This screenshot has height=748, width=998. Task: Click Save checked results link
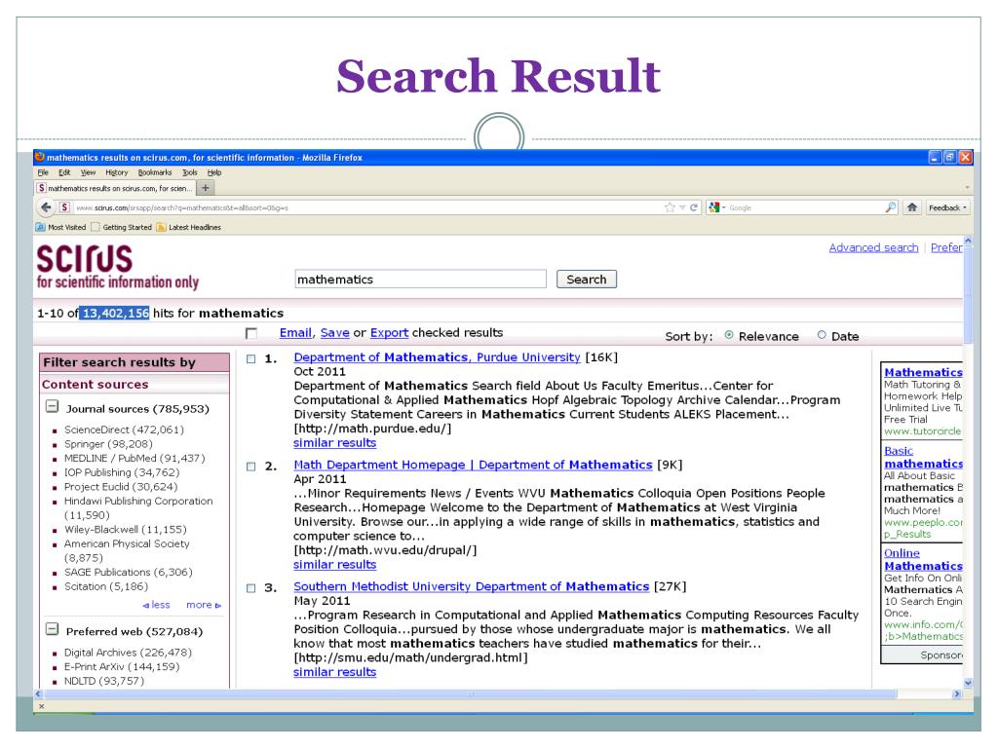point(335,333)
